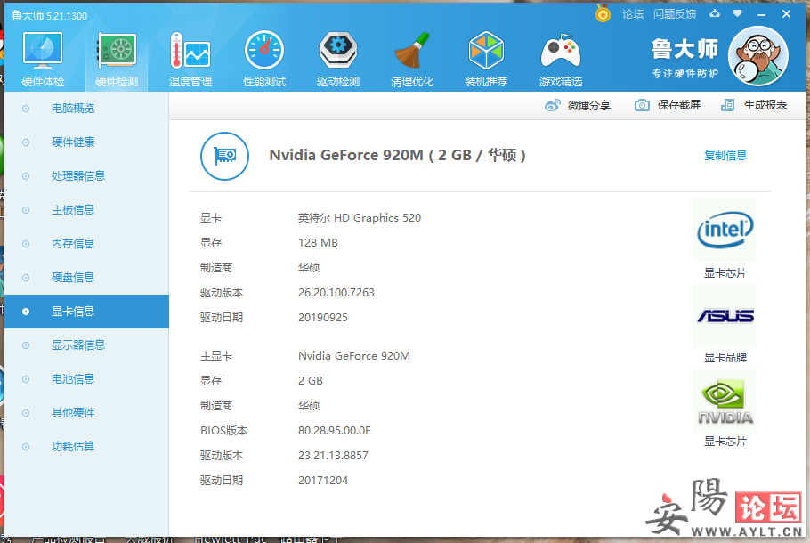This screenshot has height=543, width=810.
Task: Click the 2 GB memory value
Action: pos(311,381)
